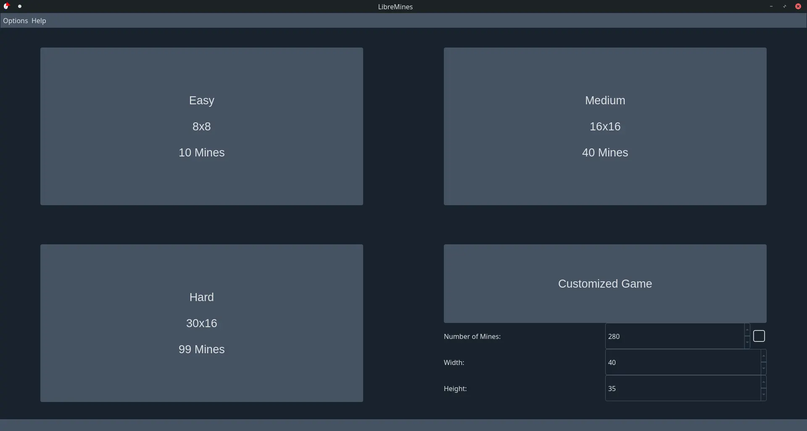Click the "Width:" label
The image size is (807, 431).
[454, 362]
